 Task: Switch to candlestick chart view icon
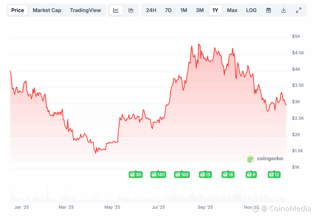click(x=131, y=10)
